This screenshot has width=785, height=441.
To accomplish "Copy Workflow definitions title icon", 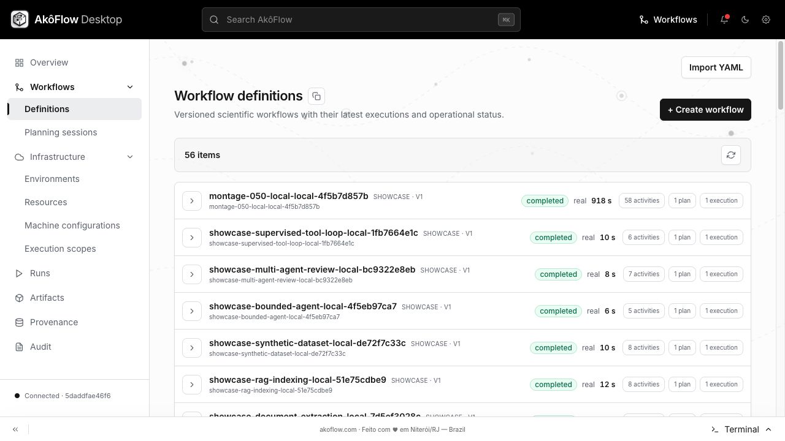I will point(316,96).
